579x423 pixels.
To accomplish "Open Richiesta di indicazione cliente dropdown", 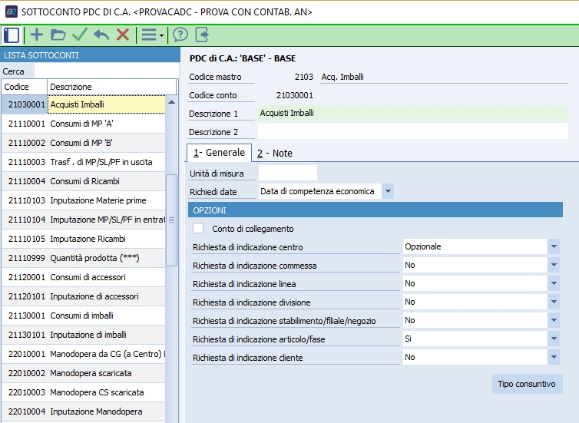I will tap(553, 357).
